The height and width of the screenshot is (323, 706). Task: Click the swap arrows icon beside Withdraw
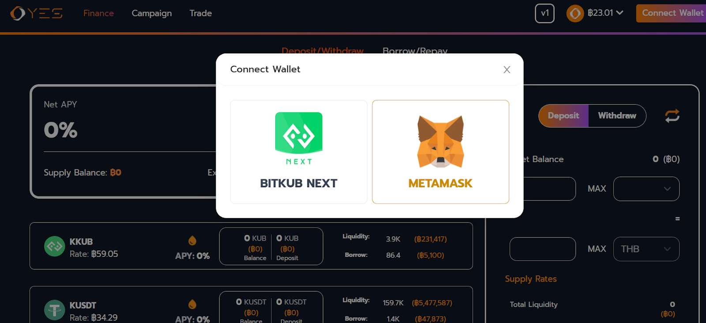pos(672,116)
